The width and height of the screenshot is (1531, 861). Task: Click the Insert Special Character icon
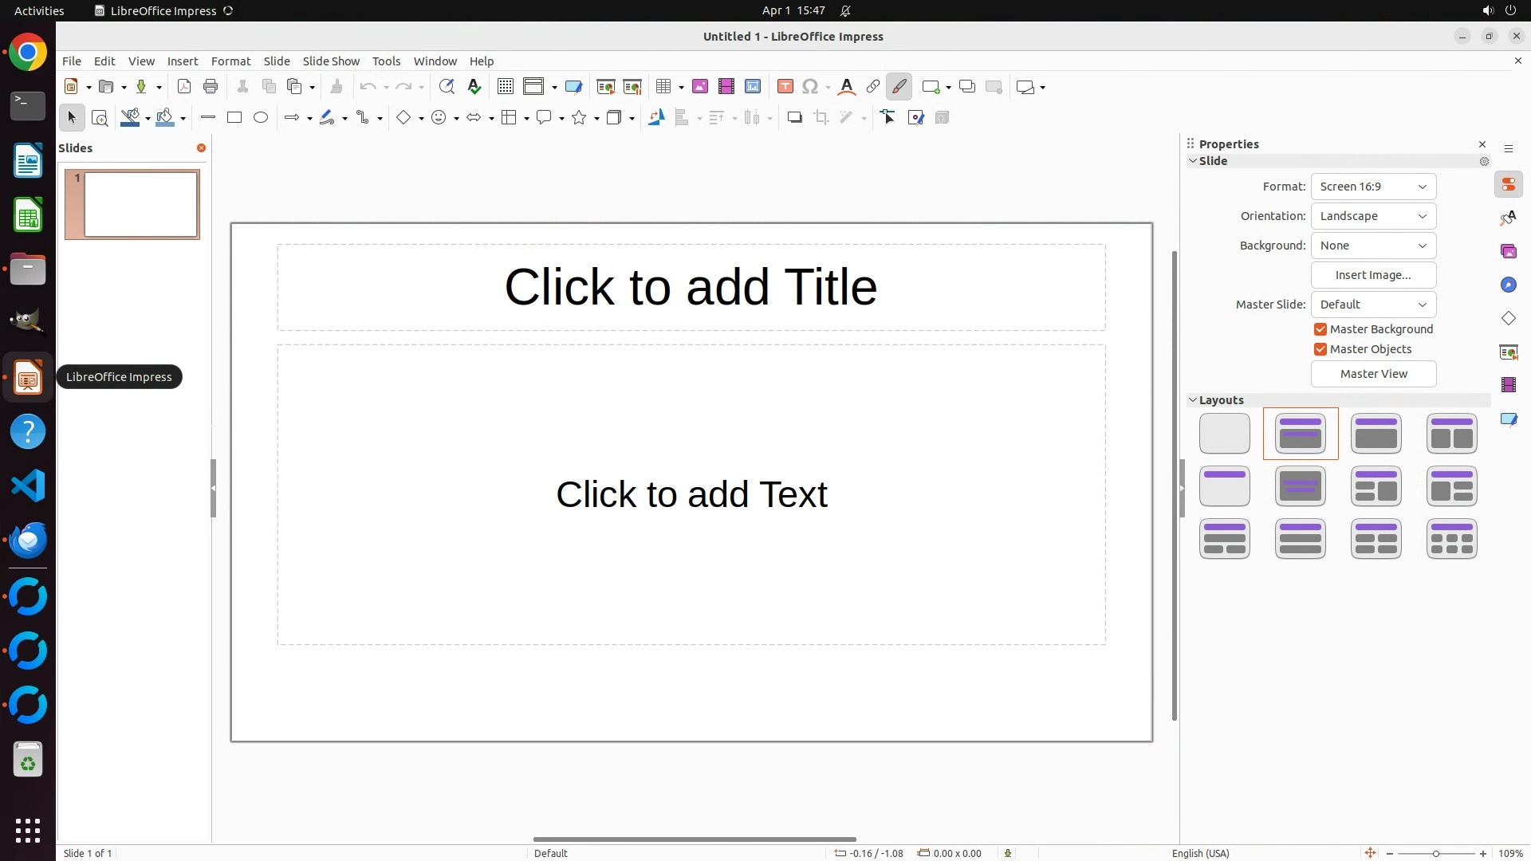click(810, 87)
